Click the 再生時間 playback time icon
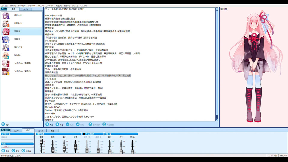Screen dimensions: 288x162 pos(104,124)
